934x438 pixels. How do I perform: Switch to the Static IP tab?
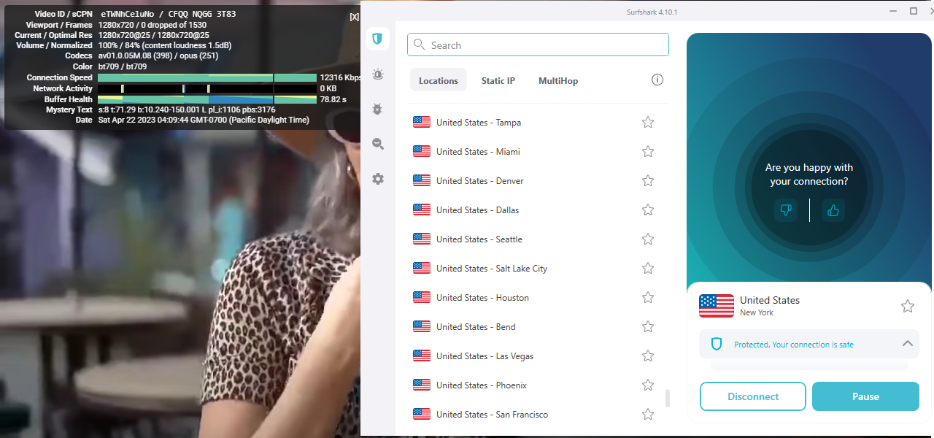point(498,81)
